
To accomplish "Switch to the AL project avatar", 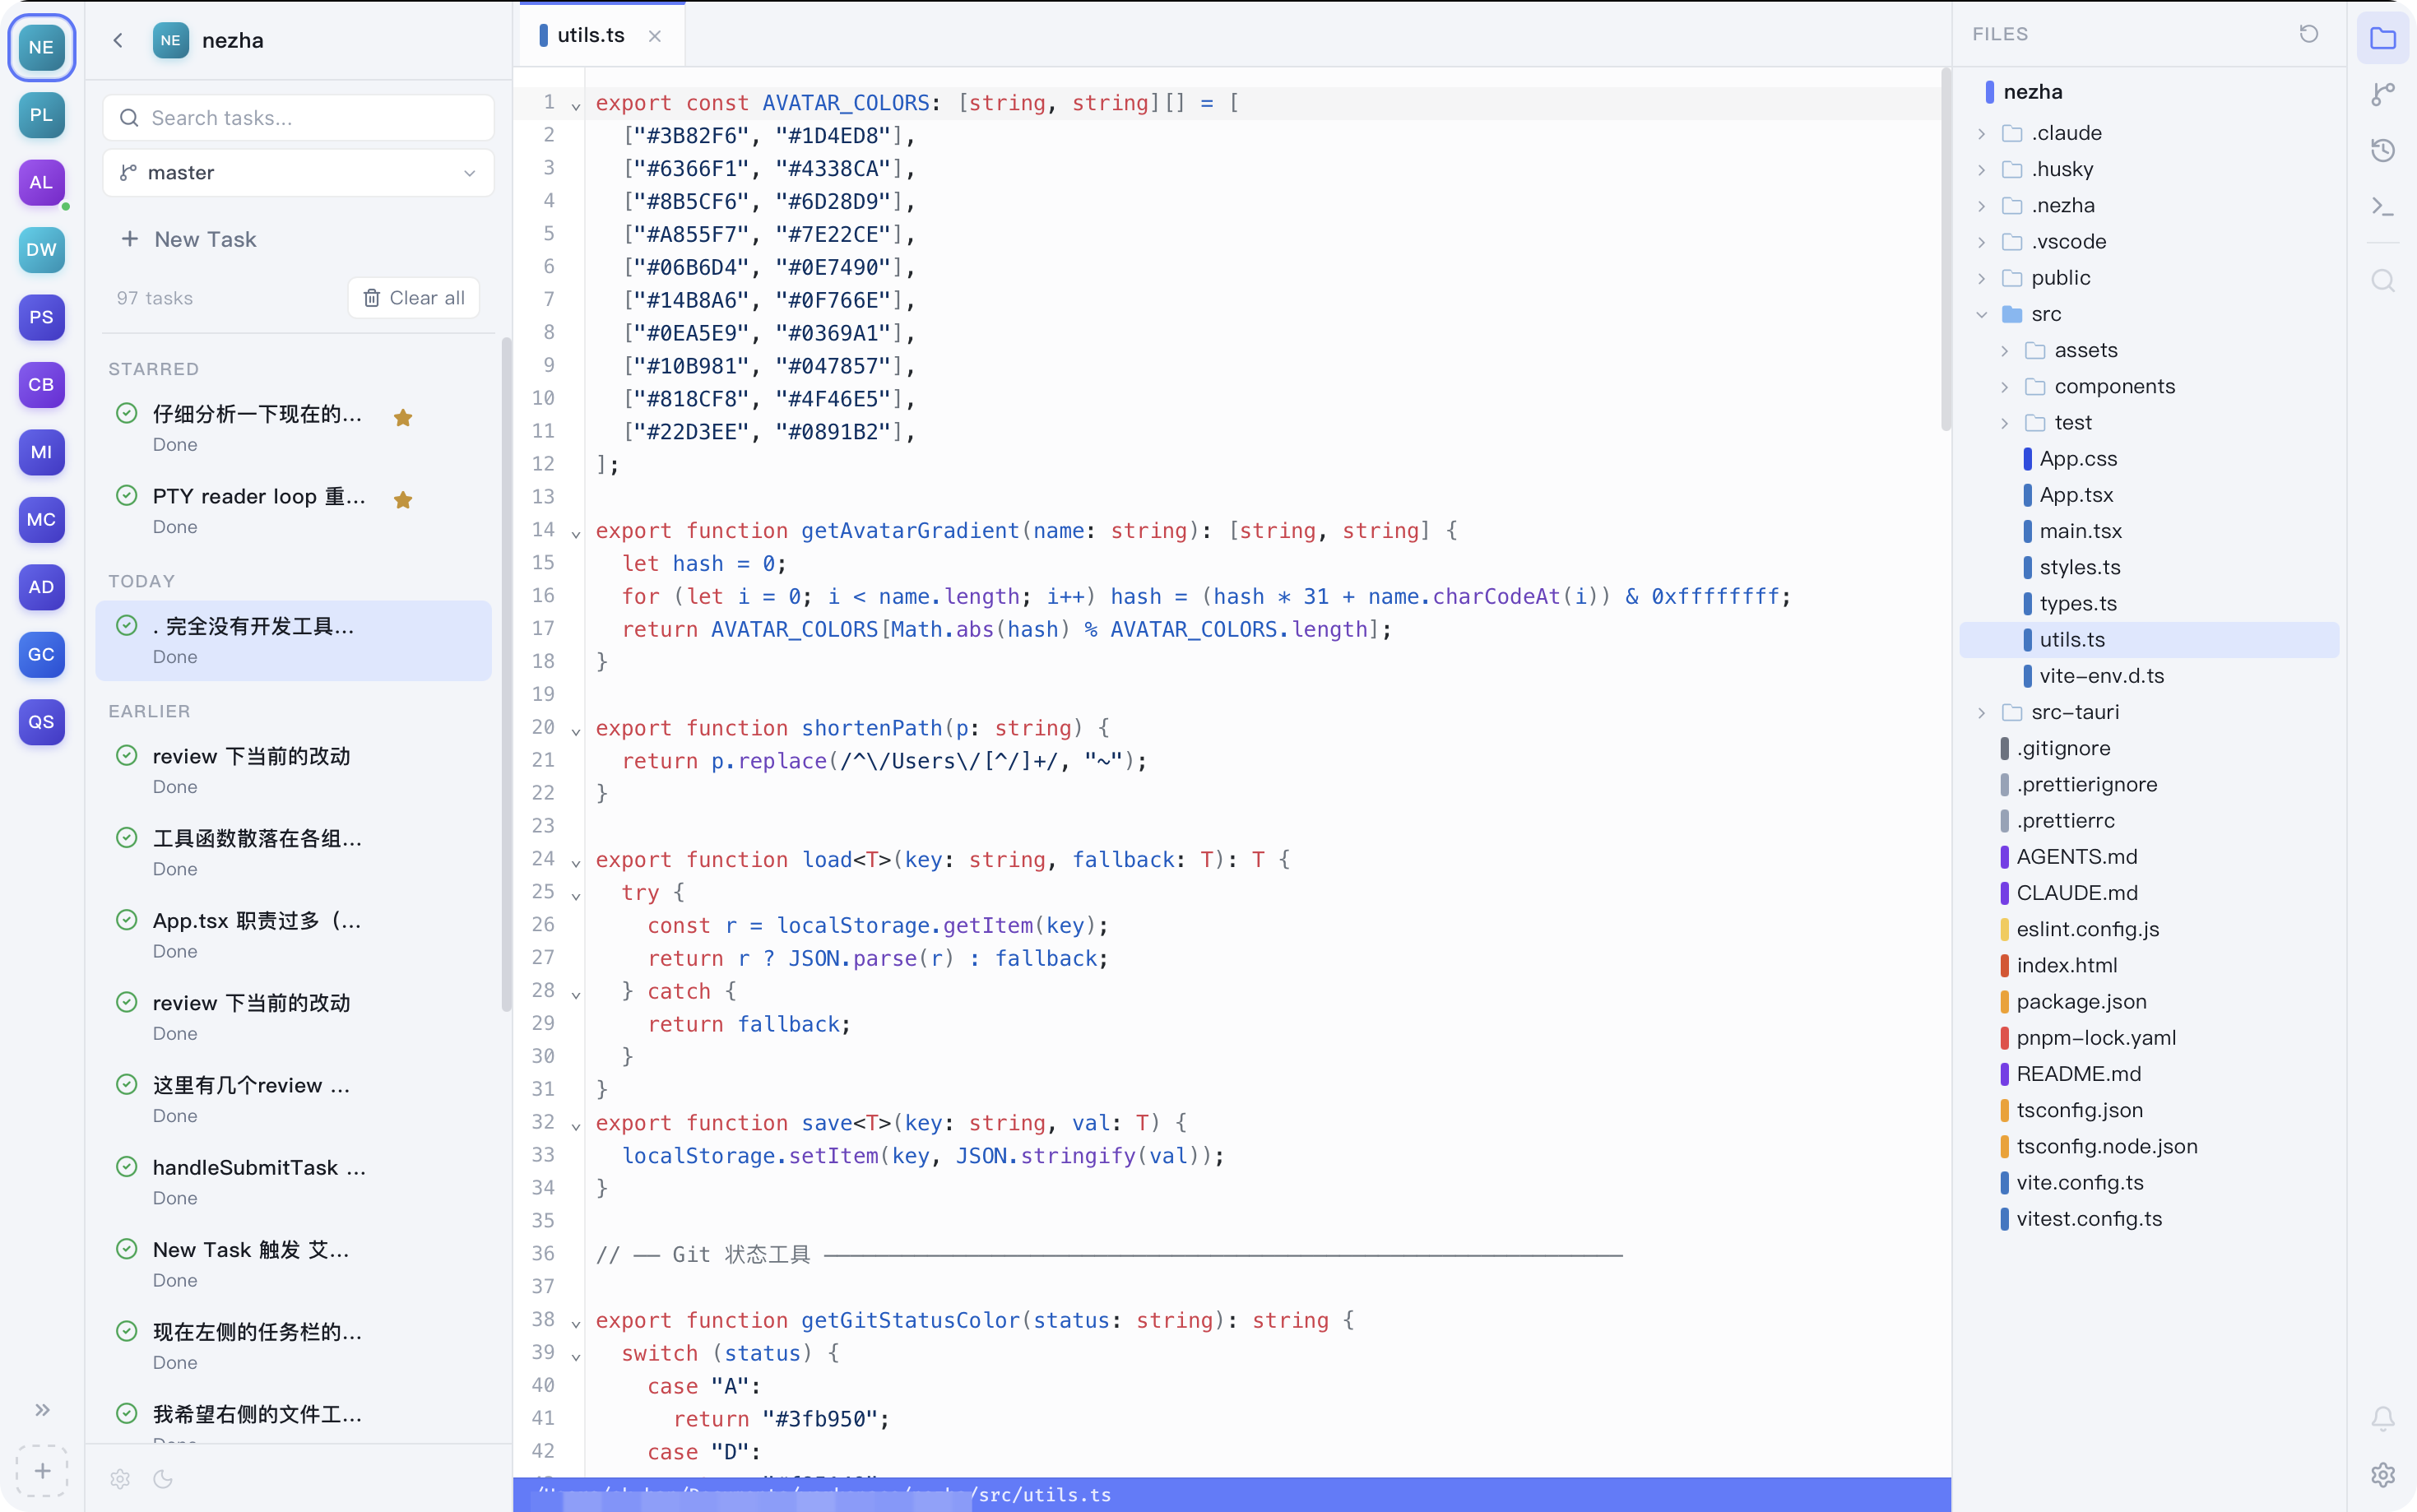I will click(41, 183).
